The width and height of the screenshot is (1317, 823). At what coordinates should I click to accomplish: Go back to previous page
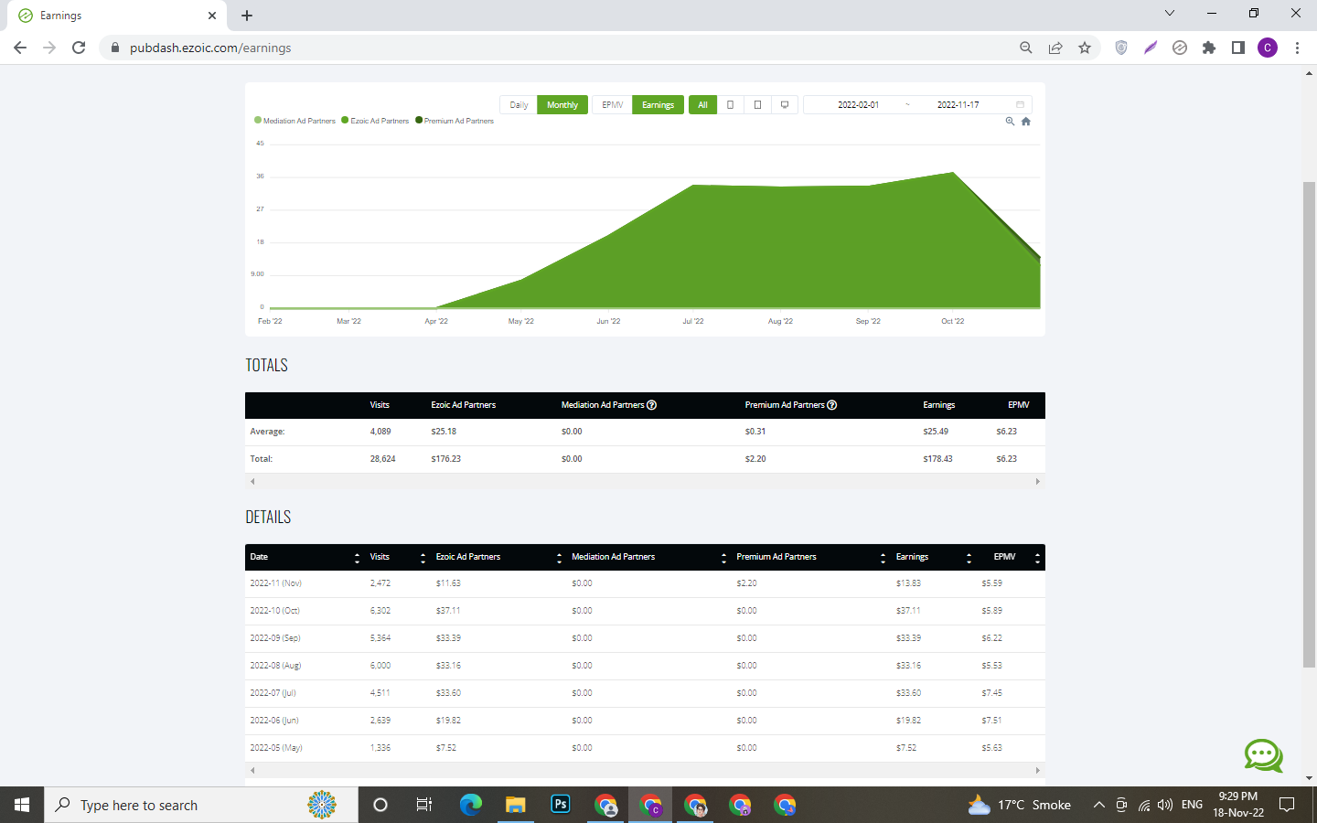tap(20, 48)
